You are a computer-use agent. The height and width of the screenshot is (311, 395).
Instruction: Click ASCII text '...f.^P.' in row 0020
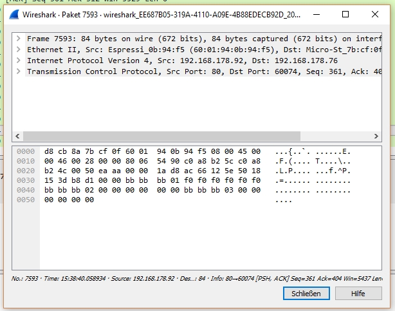[333, 171]
